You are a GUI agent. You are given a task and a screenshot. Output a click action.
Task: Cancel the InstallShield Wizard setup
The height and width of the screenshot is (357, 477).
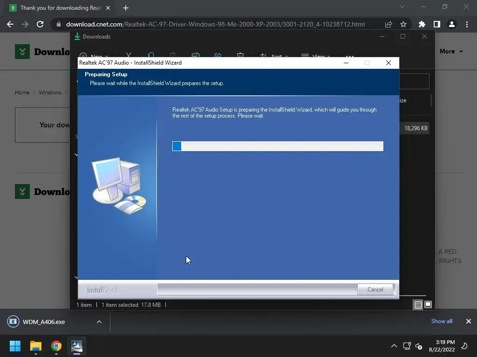click(375, 290)
